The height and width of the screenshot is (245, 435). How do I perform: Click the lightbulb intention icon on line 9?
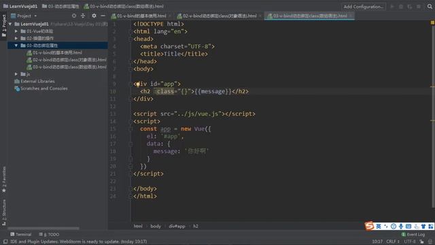point(137,84)
